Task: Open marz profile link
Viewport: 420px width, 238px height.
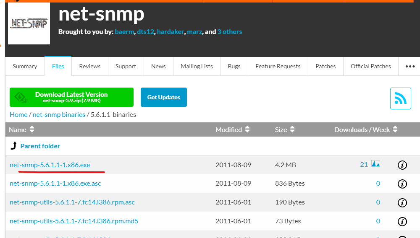Action: [194, 31]
